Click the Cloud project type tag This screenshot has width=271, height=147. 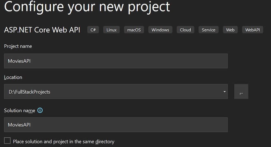click(x=185, y=30)
